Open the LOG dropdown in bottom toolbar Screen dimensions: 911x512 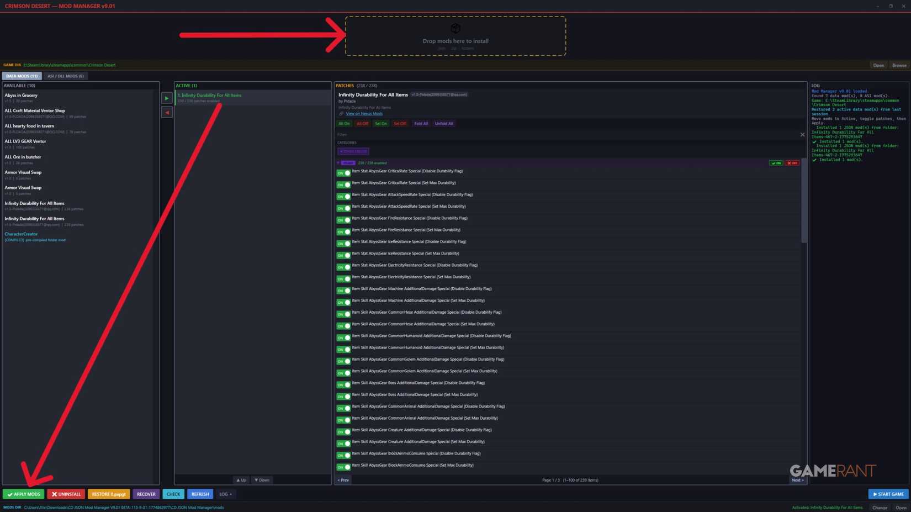coord(225,494)
